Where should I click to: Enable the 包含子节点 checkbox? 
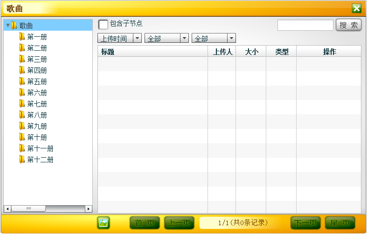pos(103,24)
